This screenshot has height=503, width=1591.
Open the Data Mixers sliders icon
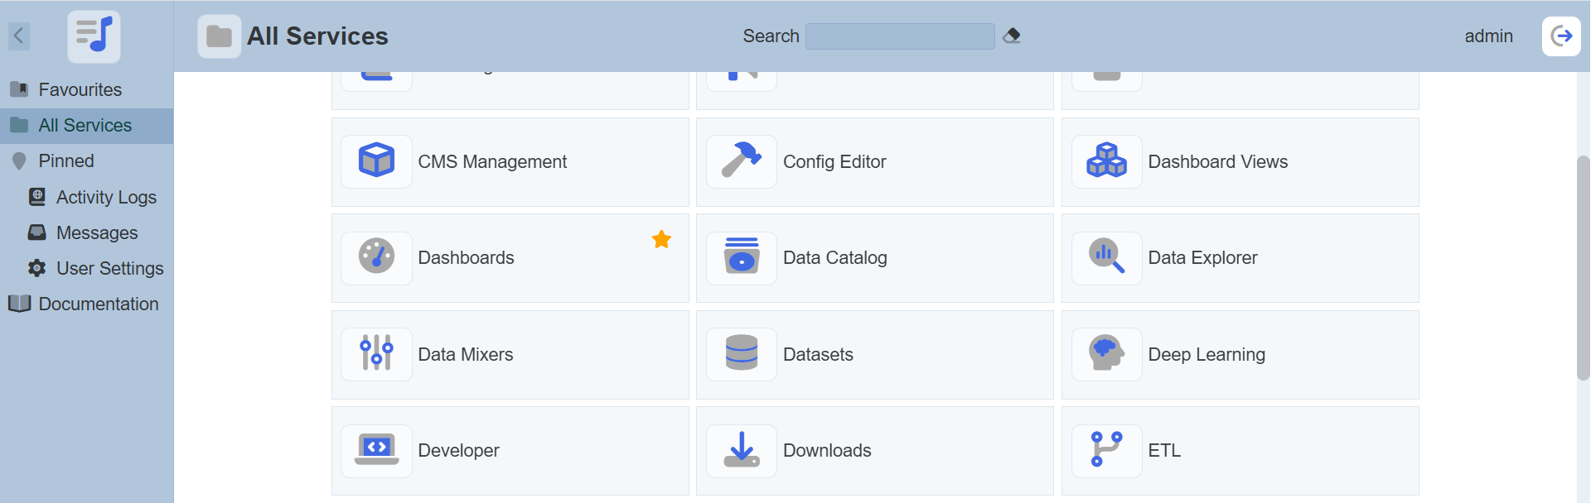point(376,354)
